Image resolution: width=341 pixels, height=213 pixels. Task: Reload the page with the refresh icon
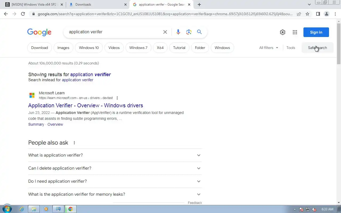coord(23,14)
